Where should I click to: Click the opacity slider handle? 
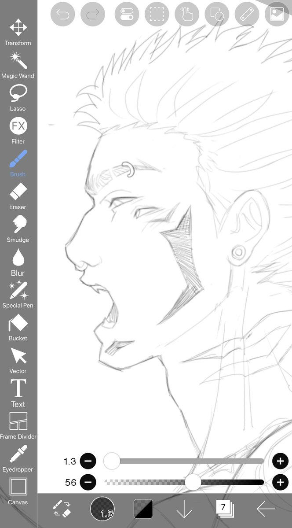point(193,482)
